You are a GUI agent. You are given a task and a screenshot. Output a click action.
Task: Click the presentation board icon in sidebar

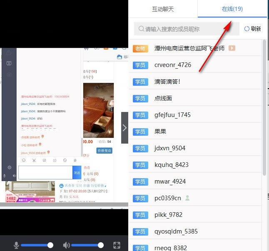(9, 63)
